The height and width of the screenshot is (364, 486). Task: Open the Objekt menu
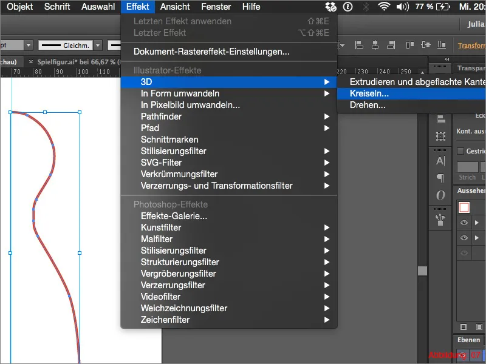click(19, 7)
